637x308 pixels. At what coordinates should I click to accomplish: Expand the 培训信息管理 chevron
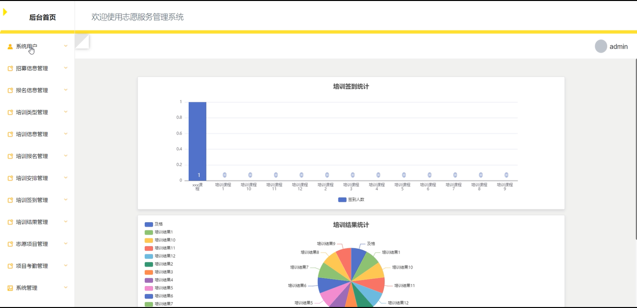point(66,134)
